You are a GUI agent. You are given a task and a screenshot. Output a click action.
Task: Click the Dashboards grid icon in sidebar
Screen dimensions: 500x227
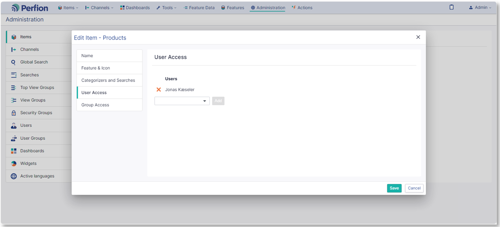pos(14,151)
